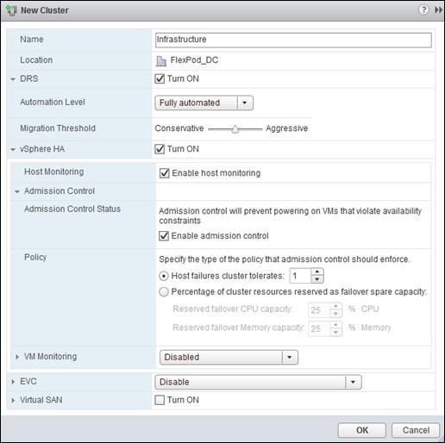The height and width of the screenshot is (443, 445).
Task: Open the VM Monitoring Disabled dropdown
Action: click(229, 357)
